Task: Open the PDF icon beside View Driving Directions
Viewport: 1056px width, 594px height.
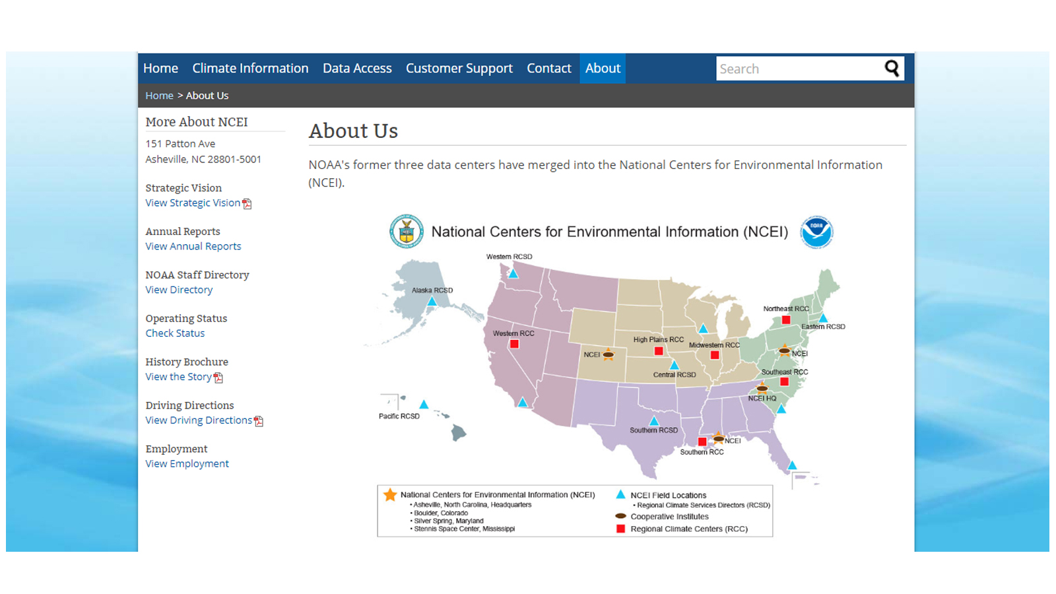Action: coord(259,421)
